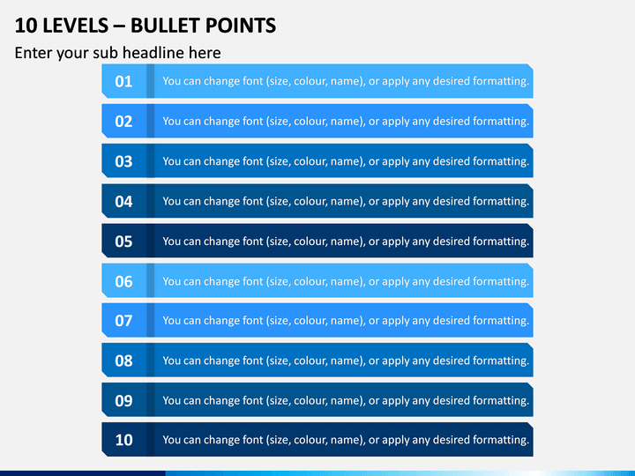Select the 01 number label

123,81
